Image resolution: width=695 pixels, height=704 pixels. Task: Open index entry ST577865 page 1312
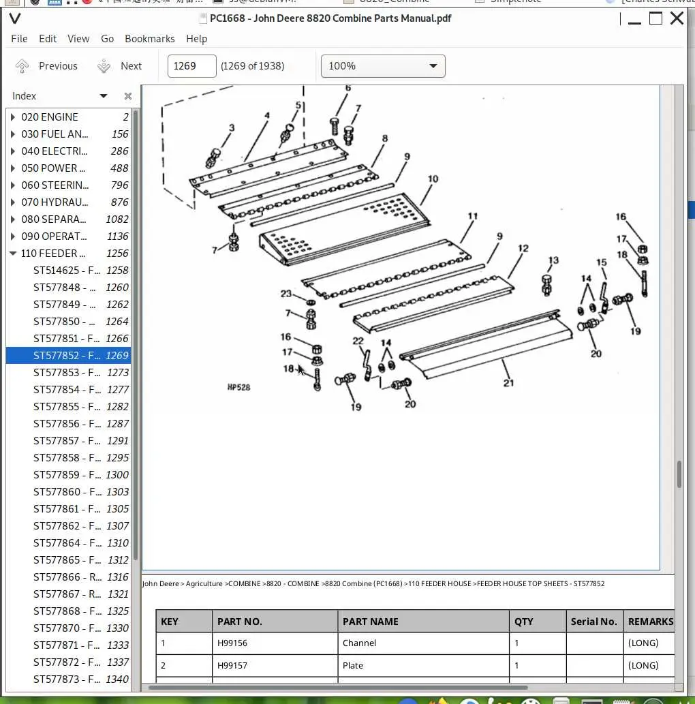point(69,560)
